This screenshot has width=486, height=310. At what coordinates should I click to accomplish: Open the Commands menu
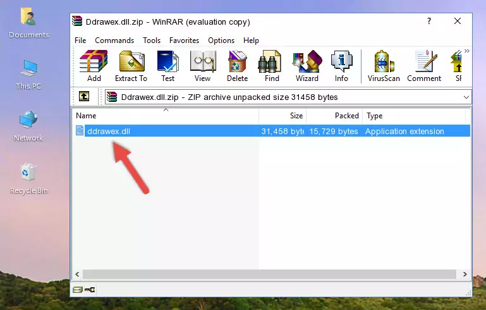click(114, 40)
